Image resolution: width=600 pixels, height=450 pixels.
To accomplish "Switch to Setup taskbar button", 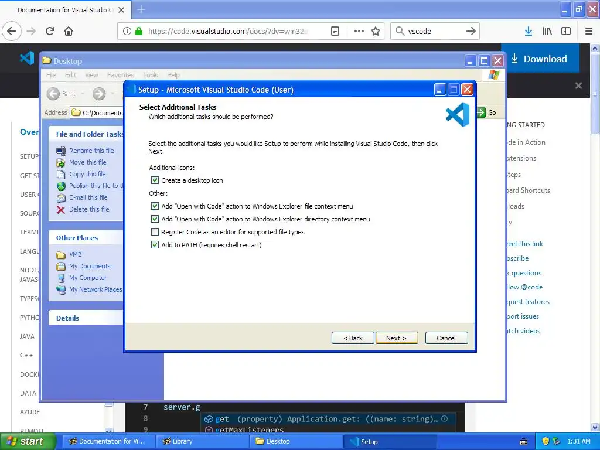I will pyautogui.click(x=390, y=442).
